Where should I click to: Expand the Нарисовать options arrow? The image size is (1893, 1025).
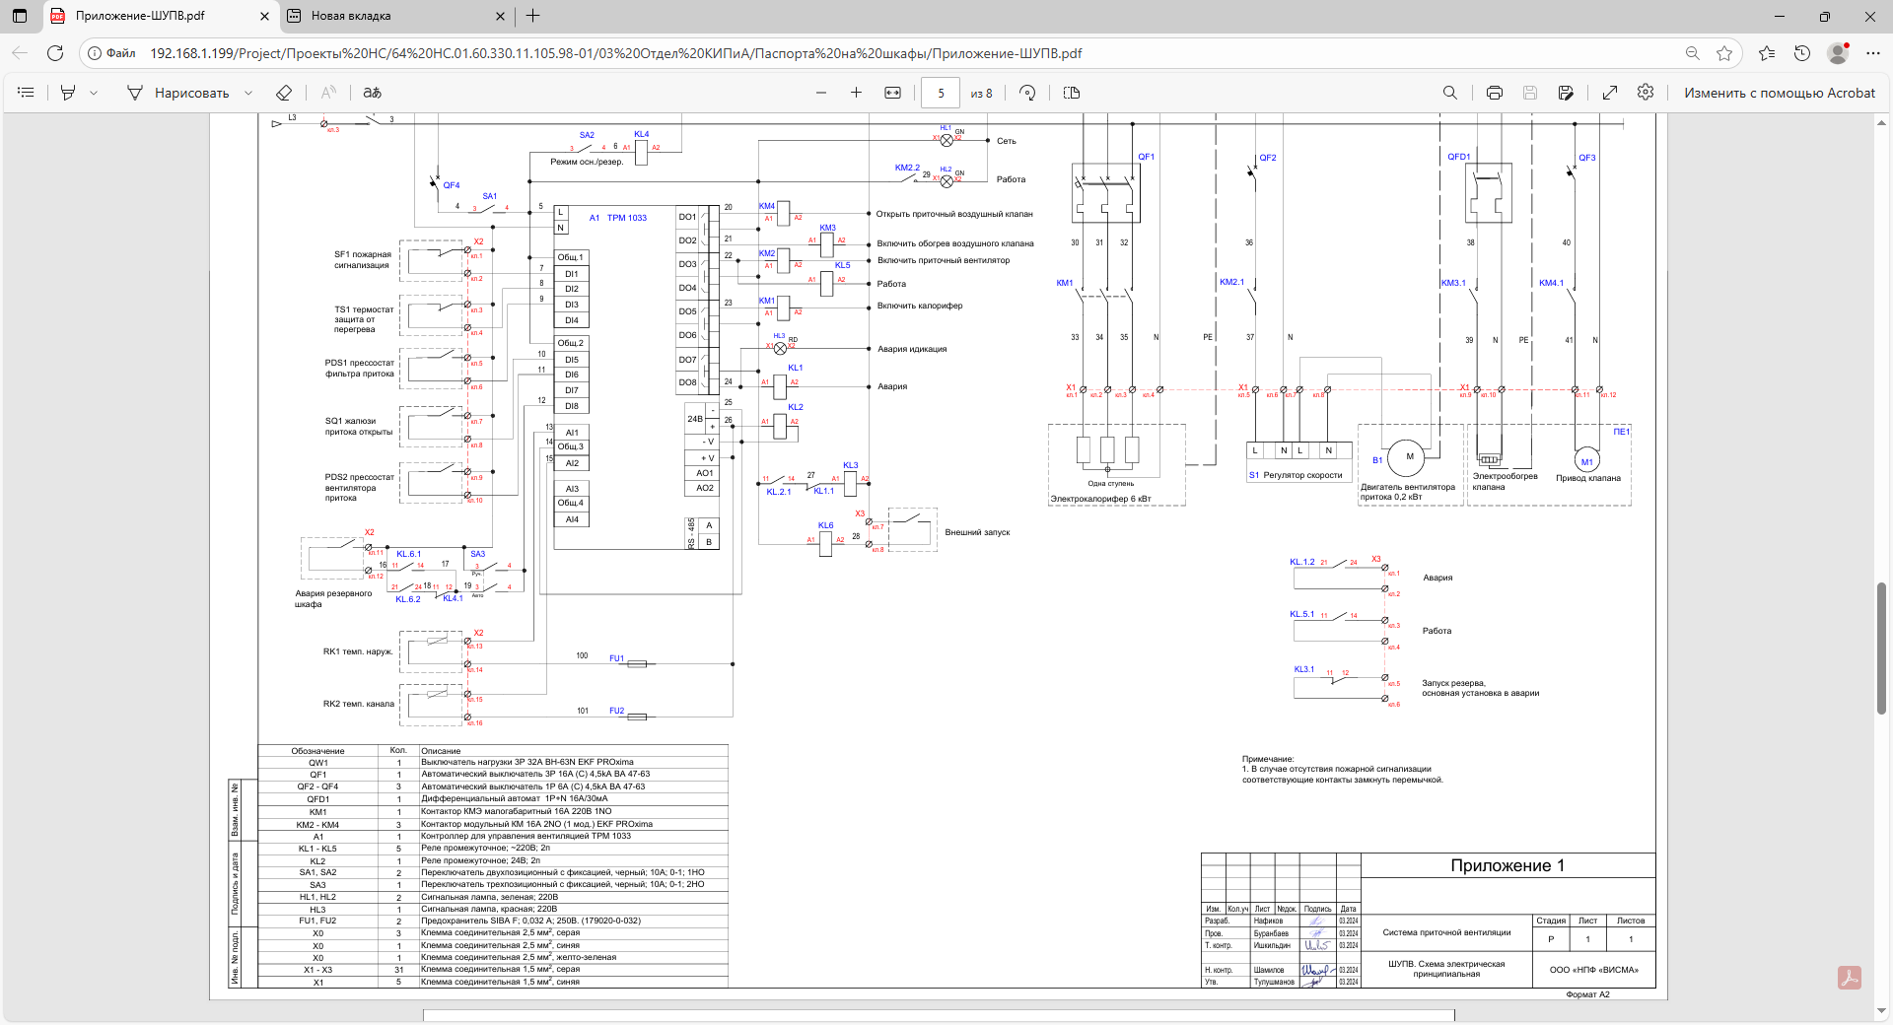pos(248,93)
